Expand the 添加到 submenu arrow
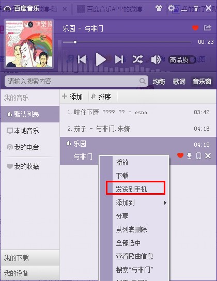This screenshot has height=281, width=217. pyautogui.click(x=165, y=202)
